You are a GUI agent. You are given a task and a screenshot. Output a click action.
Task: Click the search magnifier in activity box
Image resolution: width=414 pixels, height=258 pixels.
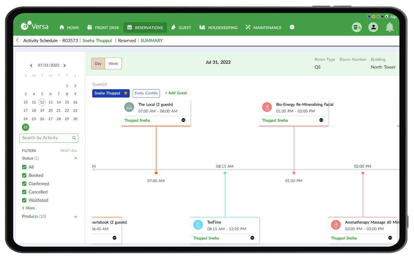74,138
